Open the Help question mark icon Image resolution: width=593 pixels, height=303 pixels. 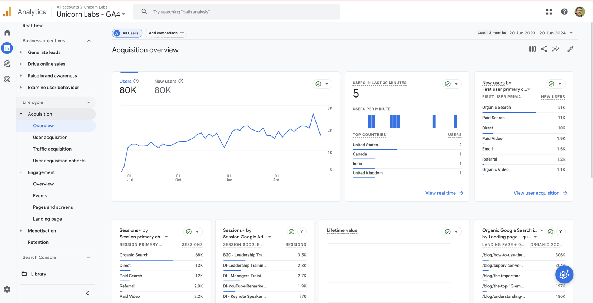564,12
